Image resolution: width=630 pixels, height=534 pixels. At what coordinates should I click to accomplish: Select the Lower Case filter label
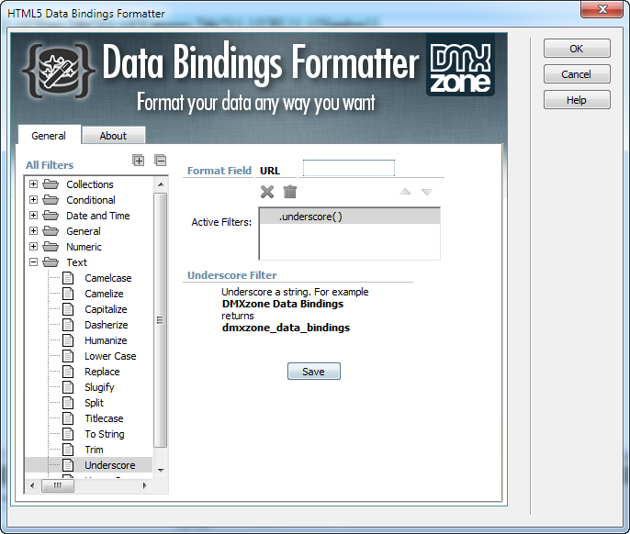[x=110, y=356]
